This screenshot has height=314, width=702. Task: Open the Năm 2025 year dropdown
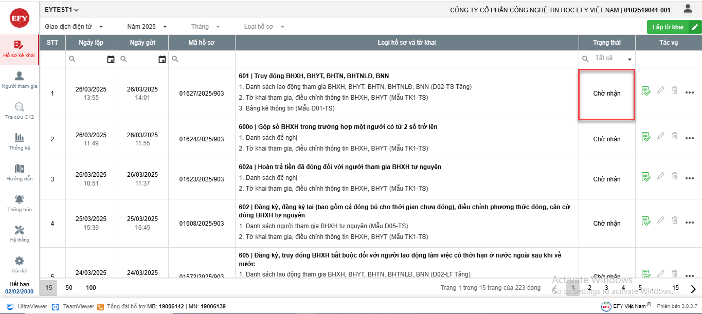tap(147, 27)
